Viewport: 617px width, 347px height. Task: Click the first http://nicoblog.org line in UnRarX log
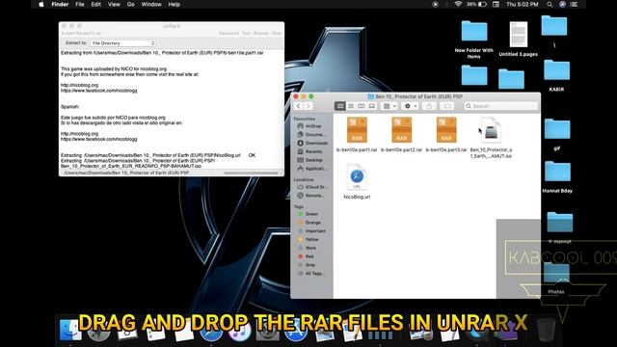tap(79, 85)
